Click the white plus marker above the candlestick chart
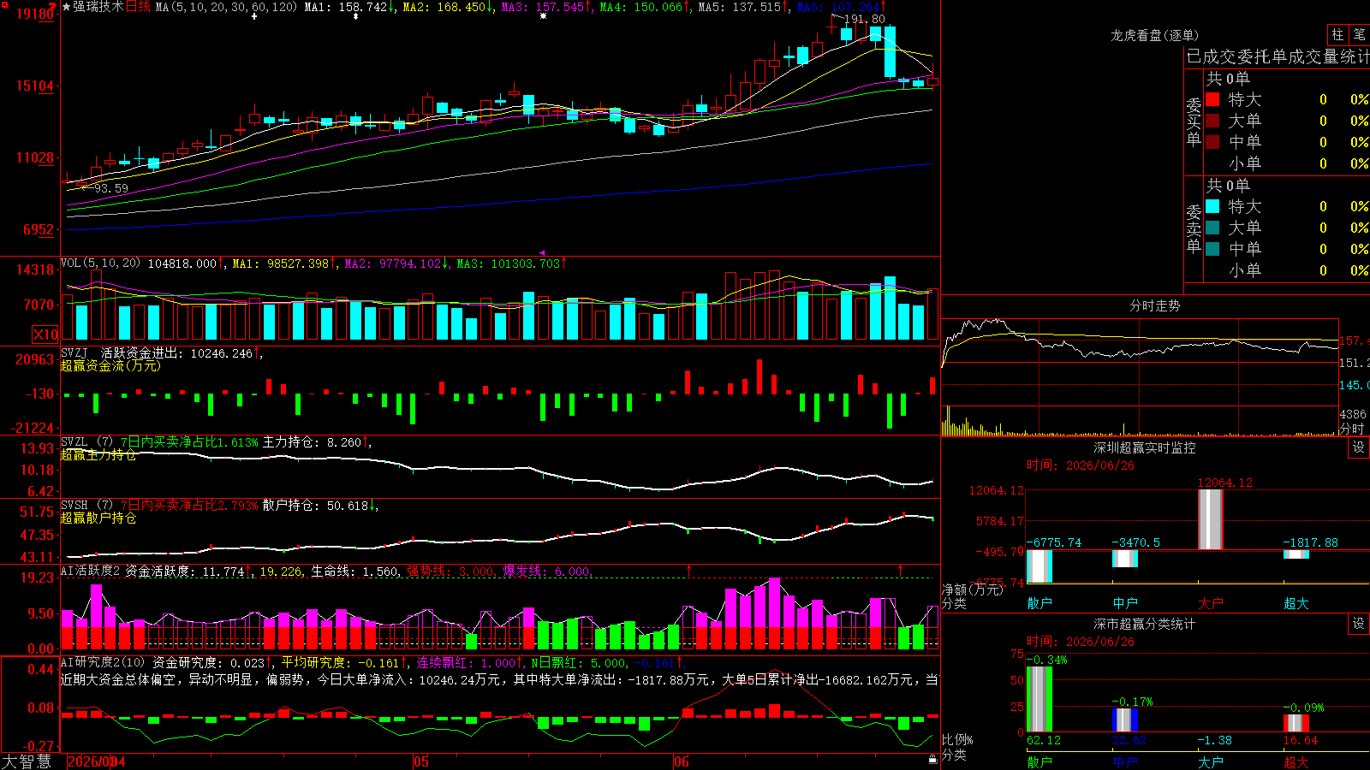 (254, 16)
